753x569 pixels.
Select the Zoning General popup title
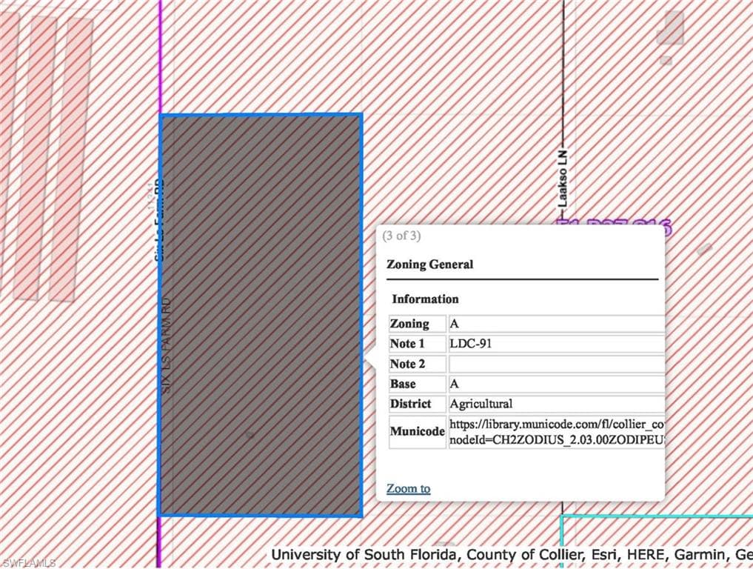(x=429, y=264)
